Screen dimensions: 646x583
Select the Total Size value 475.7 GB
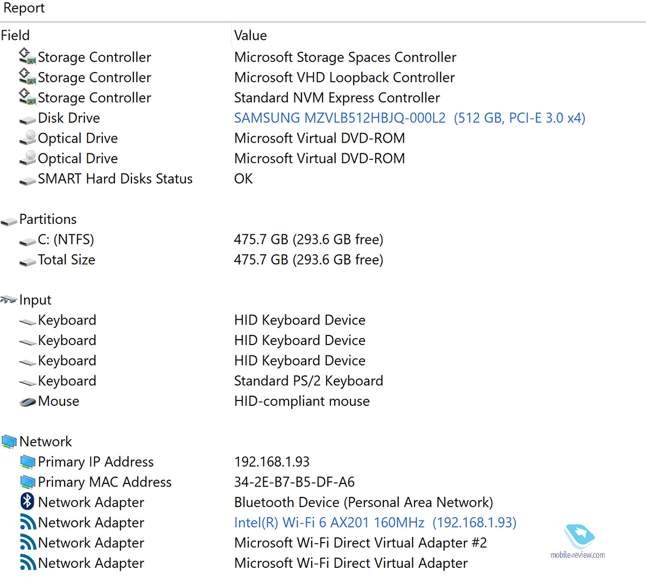coord(308,259)
